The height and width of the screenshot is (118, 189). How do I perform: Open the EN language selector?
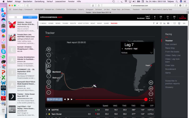184,23
